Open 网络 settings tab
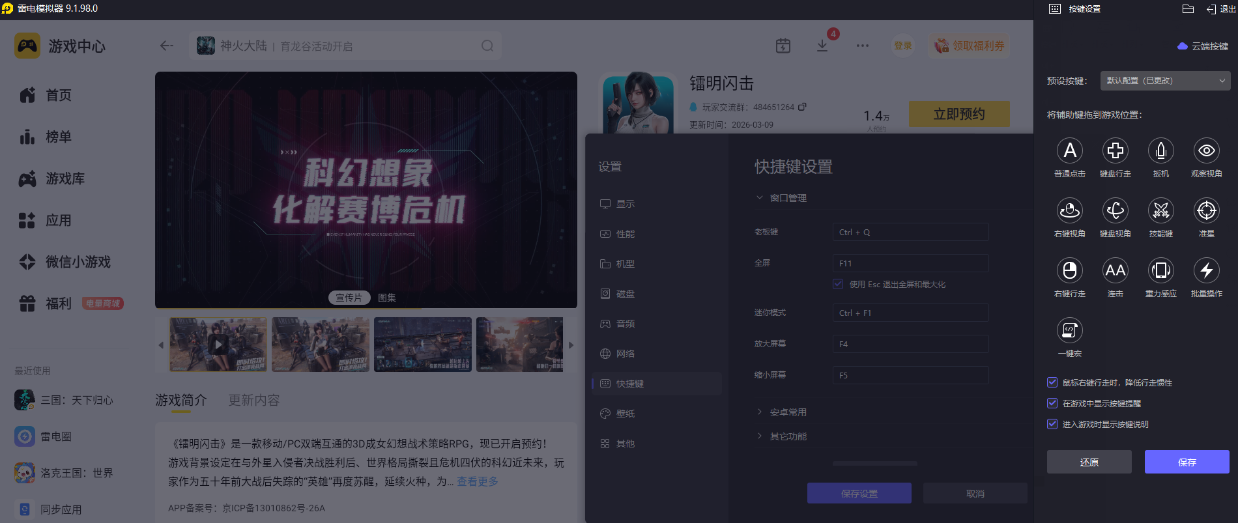Image resolution: width=1238 pixels, height=523 pixels. coord(657,354)
